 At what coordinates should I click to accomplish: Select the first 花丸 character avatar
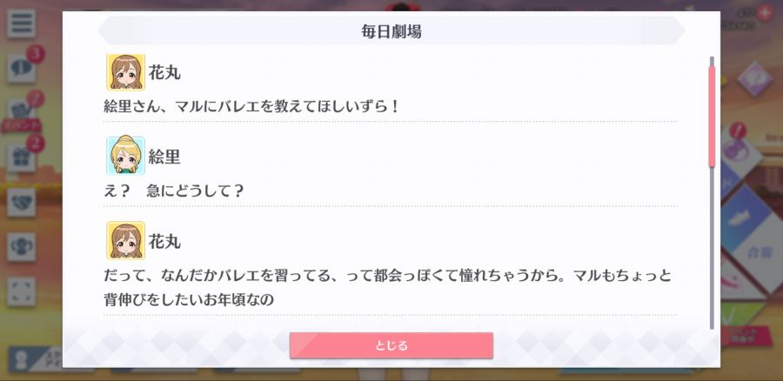[125, 72]
